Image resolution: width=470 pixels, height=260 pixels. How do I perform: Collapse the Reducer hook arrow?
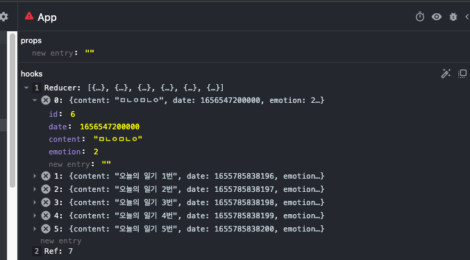pyautogui.click(x=26, y=88)
